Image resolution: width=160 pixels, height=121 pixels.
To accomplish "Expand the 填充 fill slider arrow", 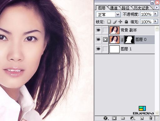I will (x=156, y=21).
